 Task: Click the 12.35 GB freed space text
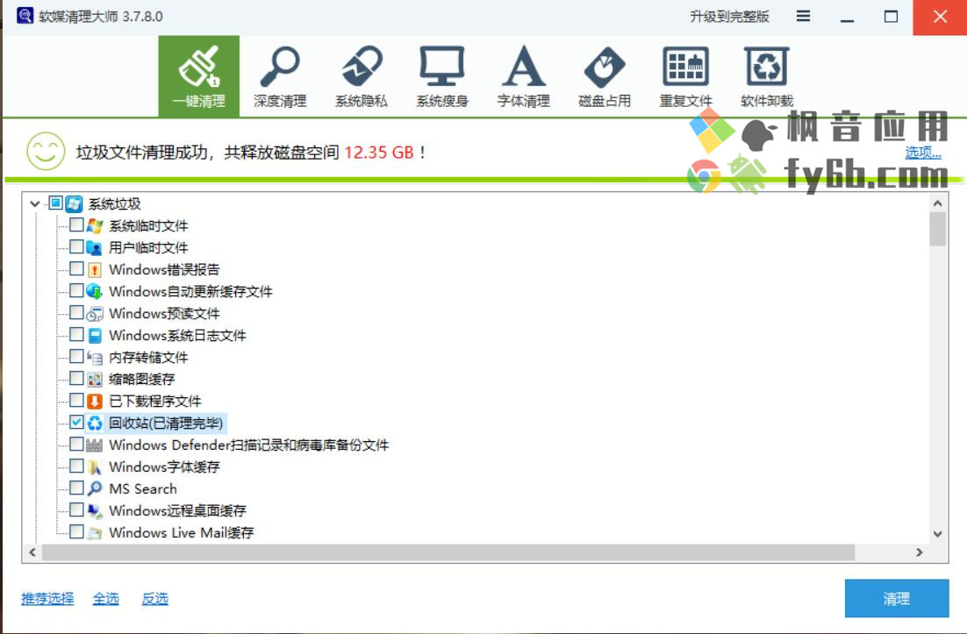click(379, 153)
